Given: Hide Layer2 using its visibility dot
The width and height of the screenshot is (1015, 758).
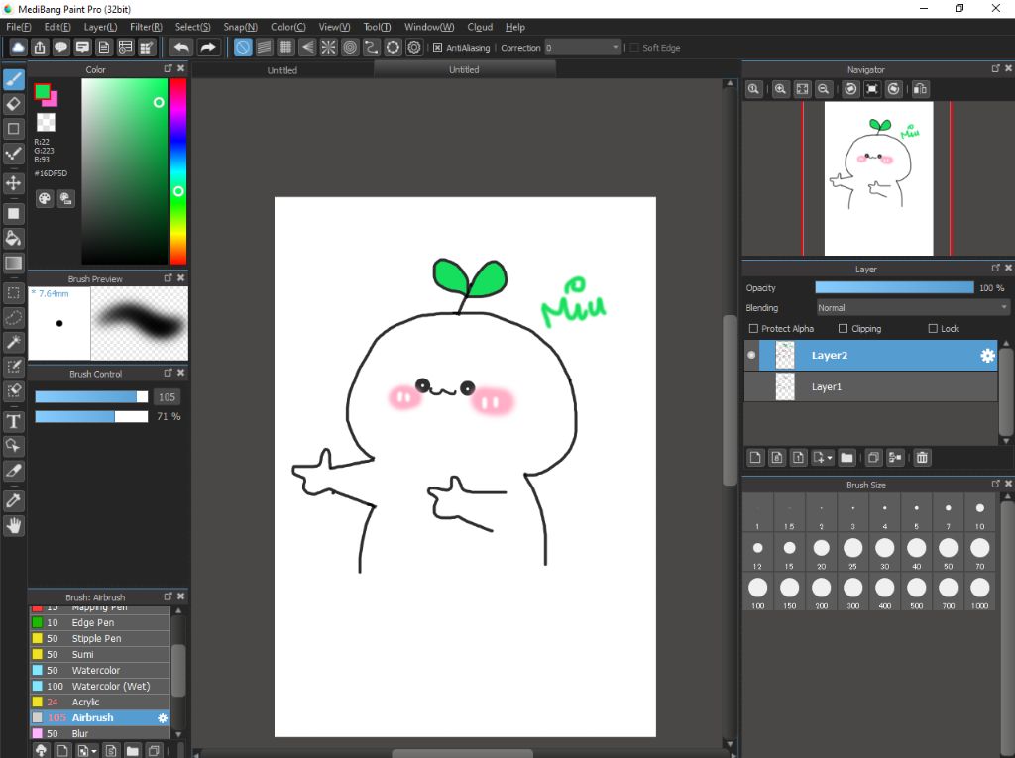Looking at the screenshot, I should coord(751,356).
